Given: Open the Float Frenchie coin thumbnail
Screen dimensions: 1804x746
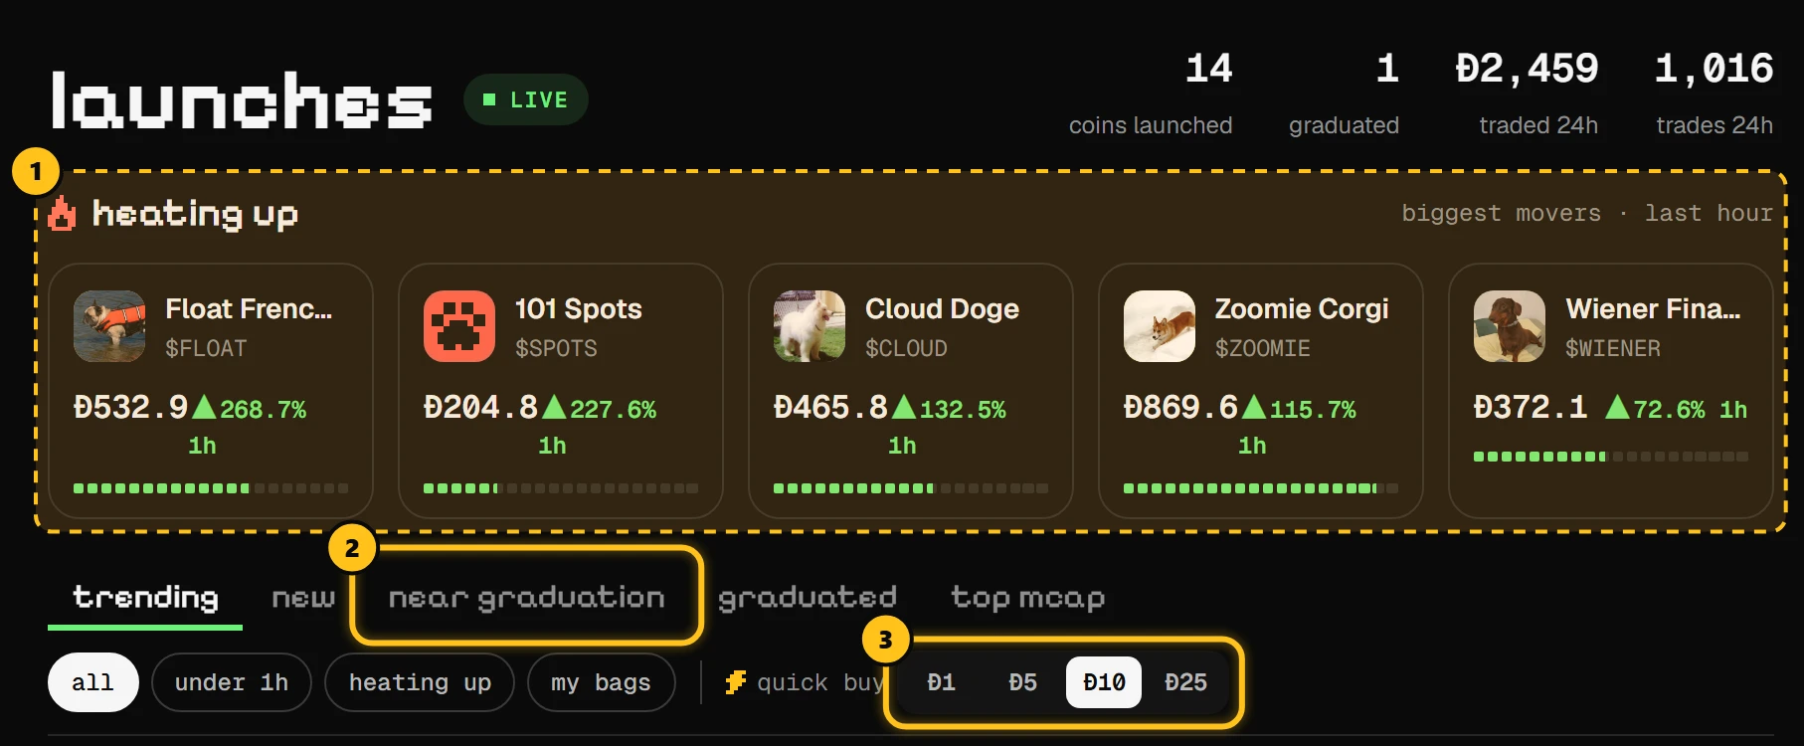Looking at the screenshot, I should (x=109, y=326).
